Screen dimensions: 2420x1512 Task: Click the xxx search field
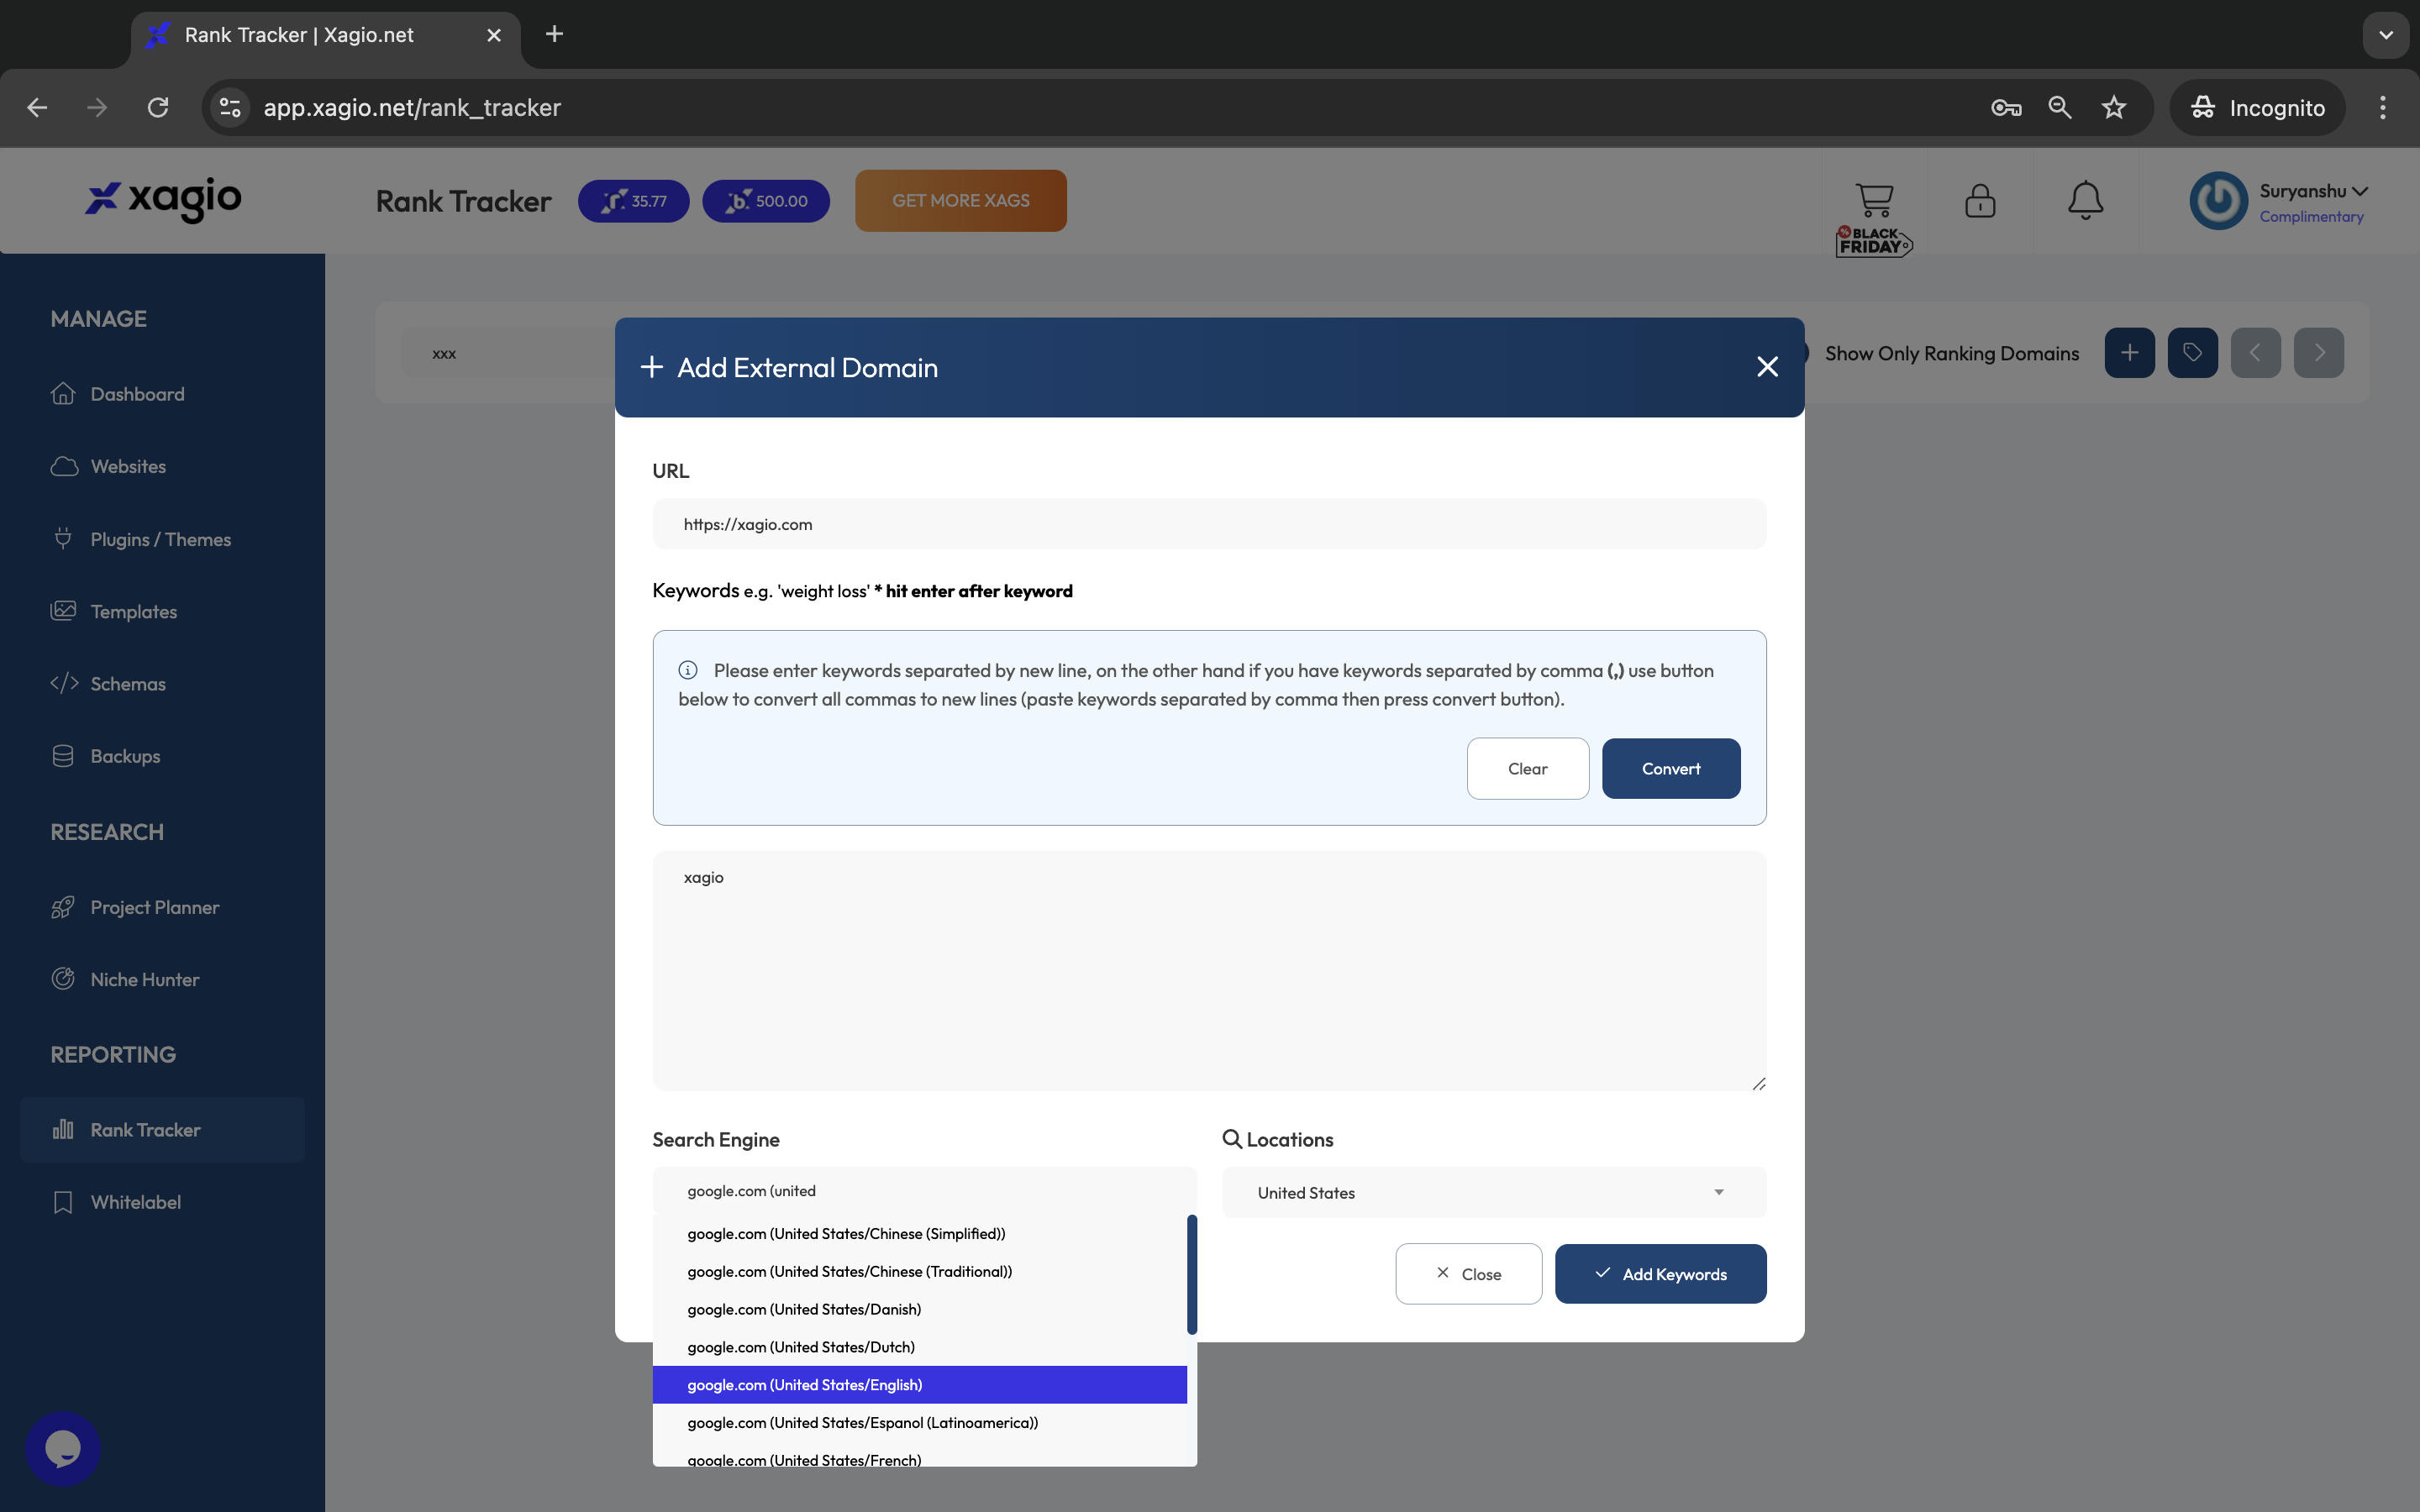tap(508, 353)
